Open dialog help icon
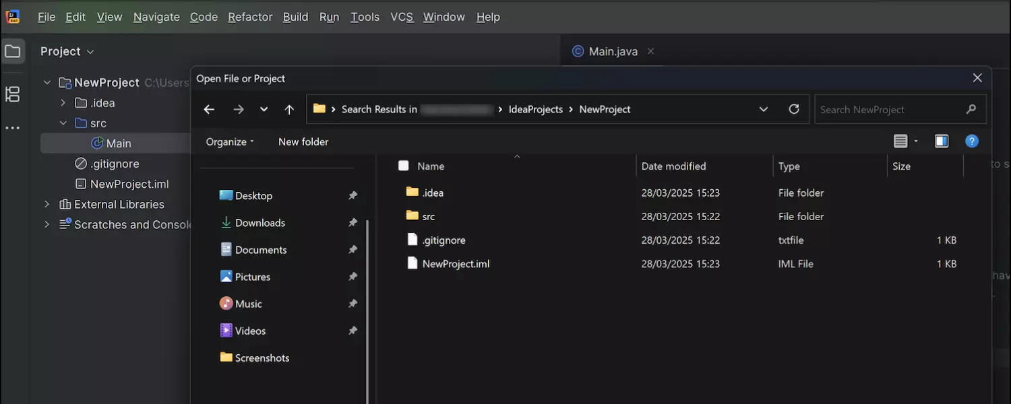 pyautogui.click(x=972, y=141)
